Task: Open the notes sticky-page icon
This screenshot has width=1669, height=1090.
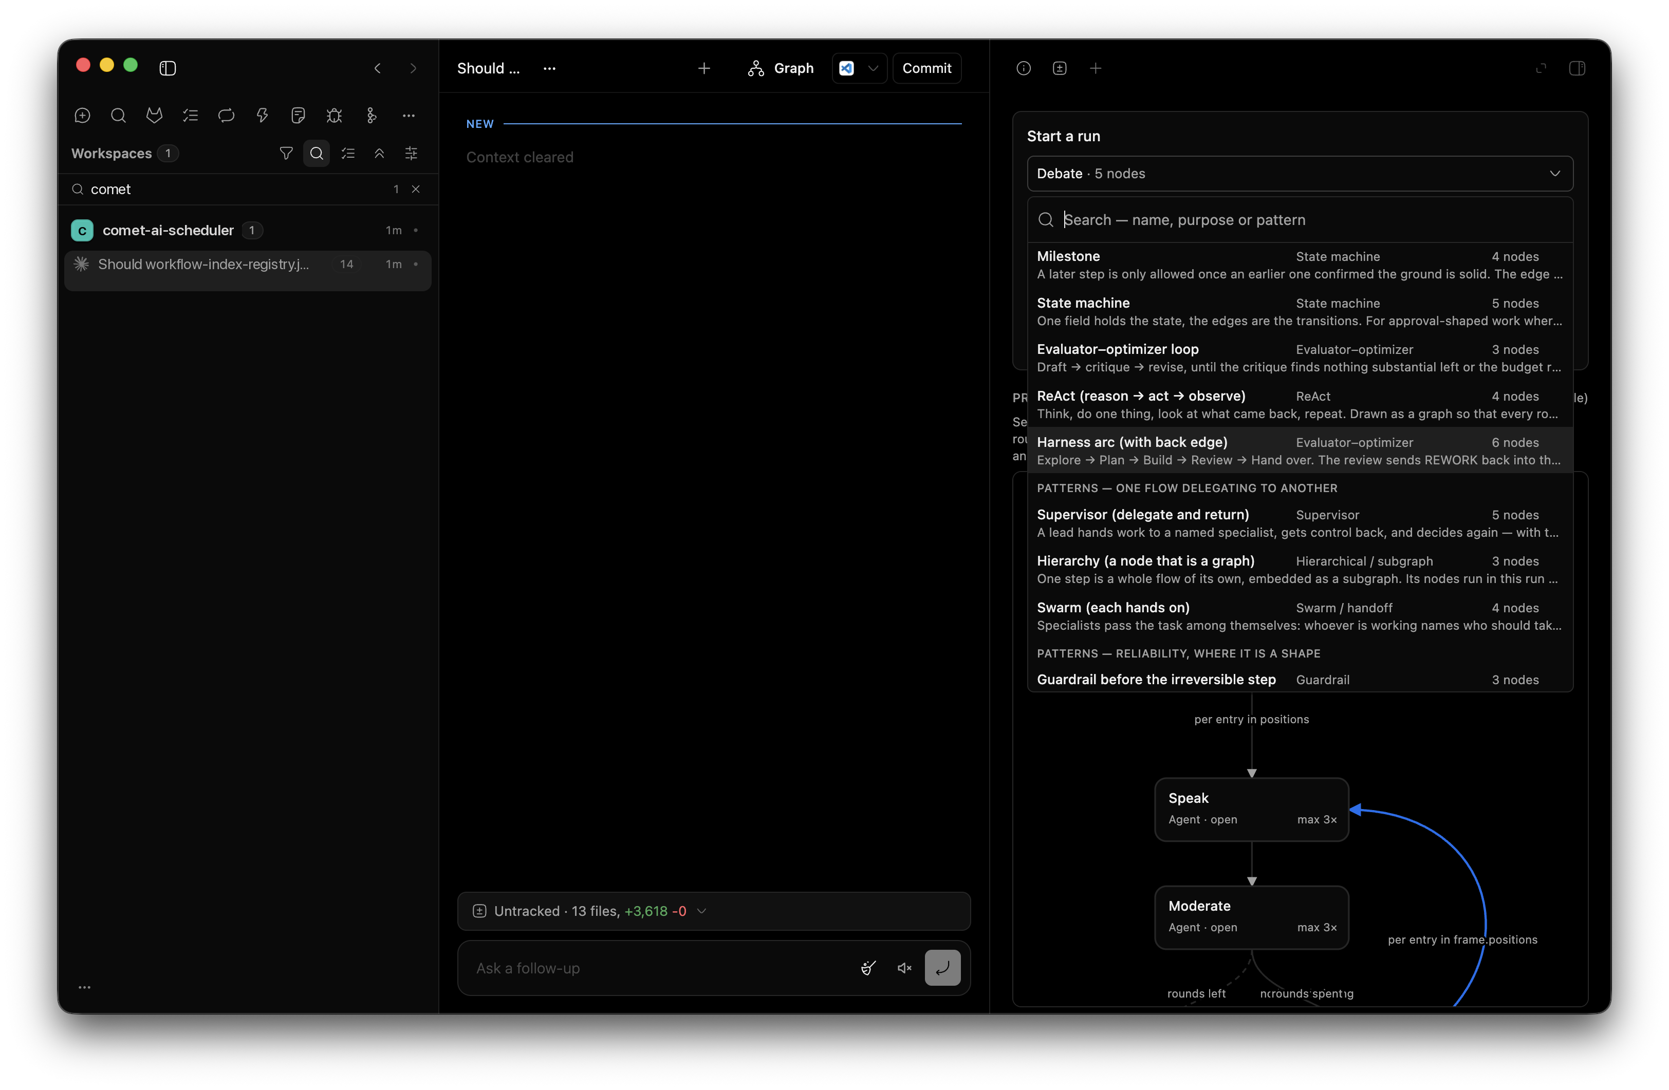Action: click(x=298, y=116)
